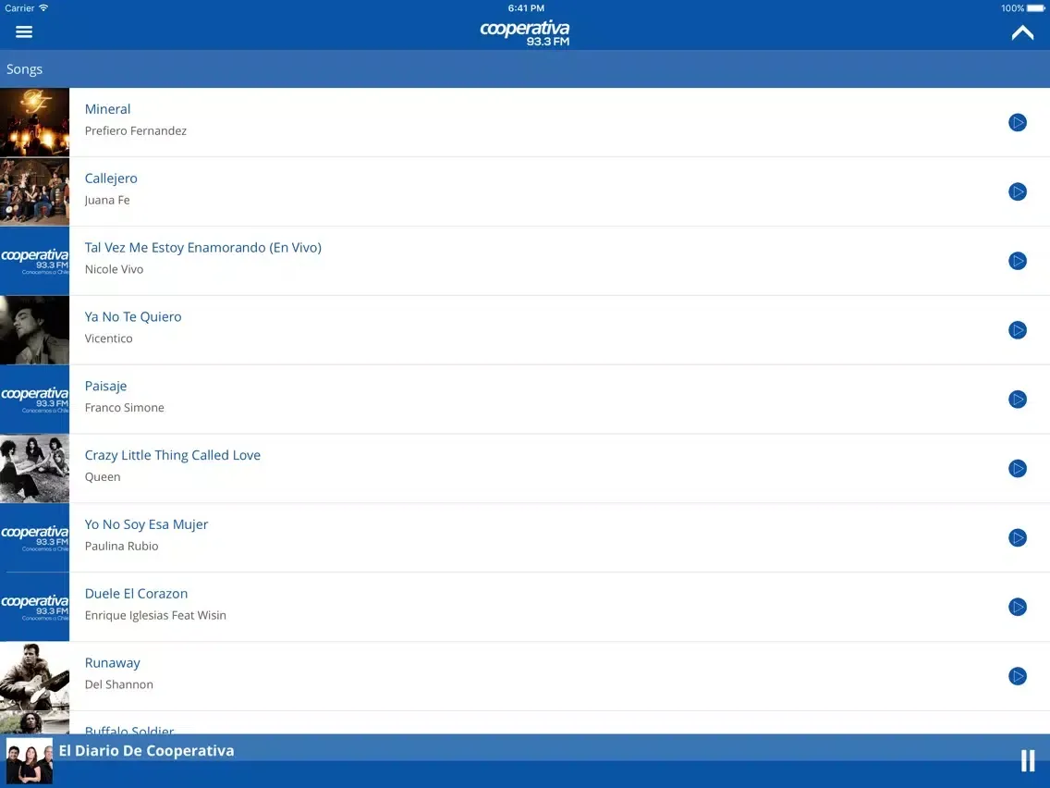Viewport: 1050px width, 788px height.
Task: Select the Mineral song title
Action: tap(107, 109)
